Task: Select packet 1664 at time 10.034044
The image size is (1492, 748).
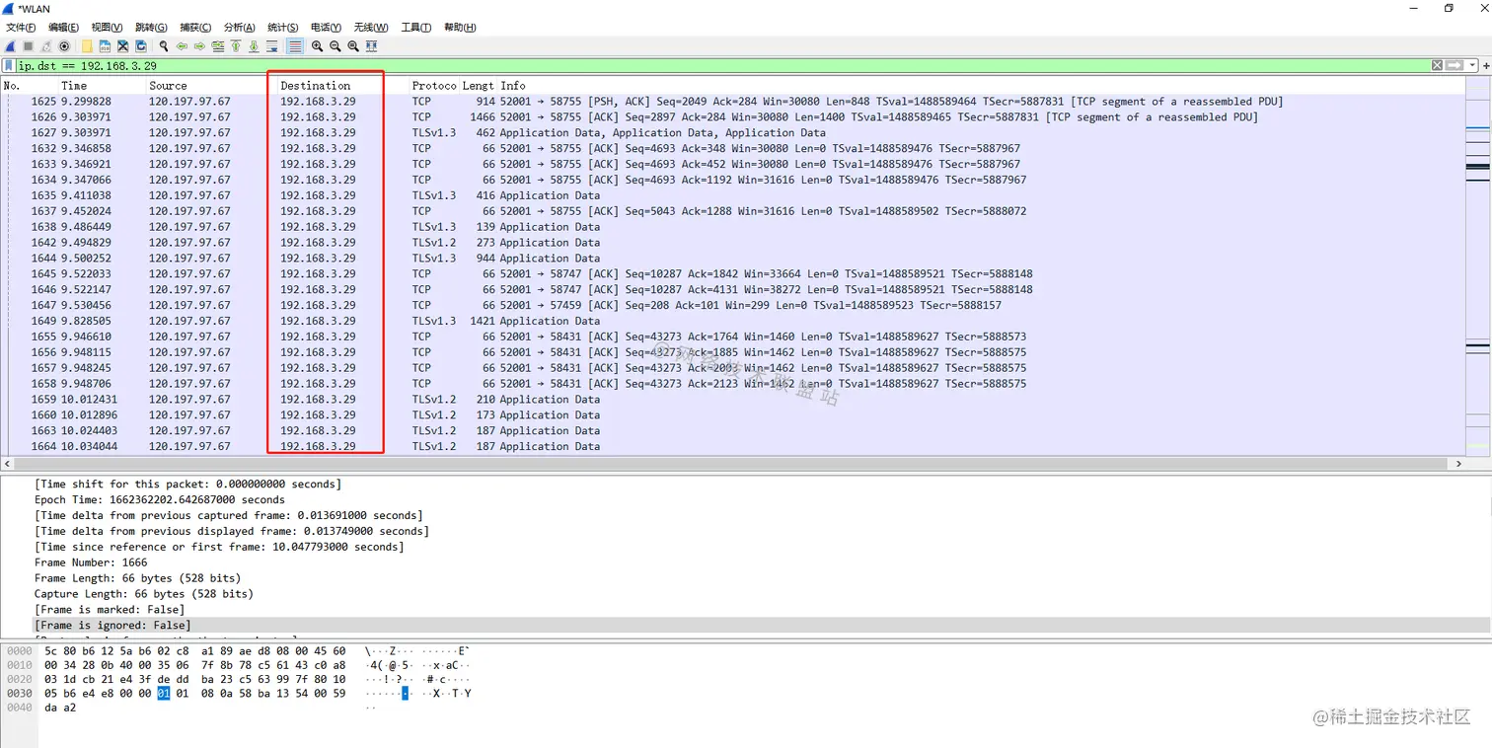Action: coord(732,447)
